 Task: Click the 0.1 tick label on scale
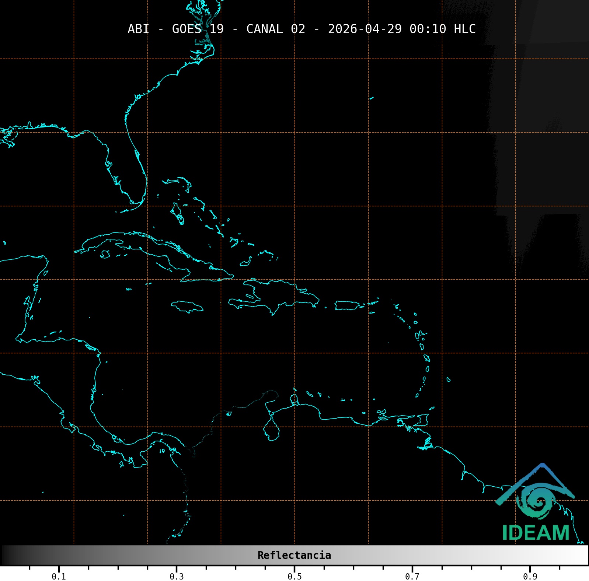pyautogui.click(x=59, y=577)
